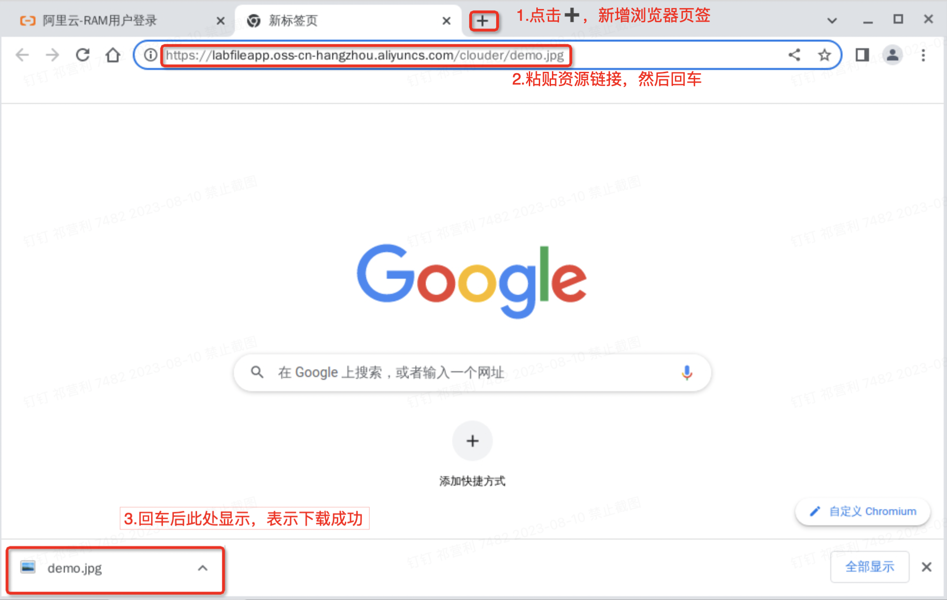Open the tab search dropdown chevron
Image resolution: width=947 pixels, height=600 pixels.
coord(832,21)
